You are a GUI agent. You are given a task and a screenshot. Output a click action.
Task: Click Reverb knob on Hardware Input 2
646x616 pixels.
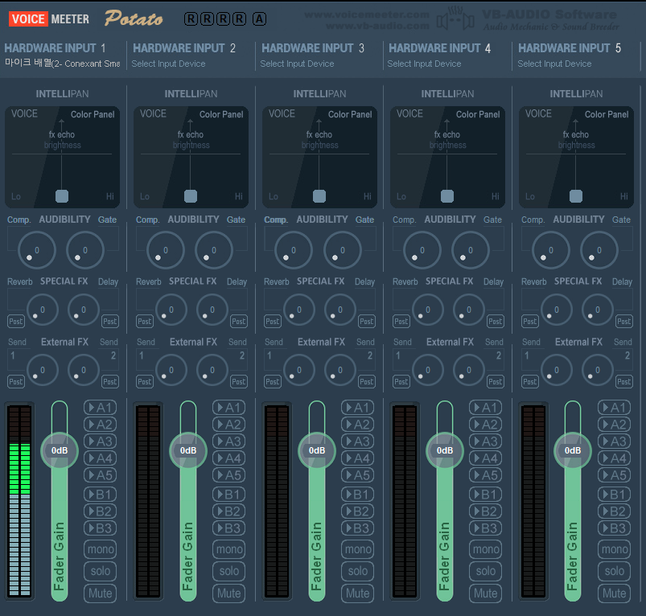[x=171, y=310]
